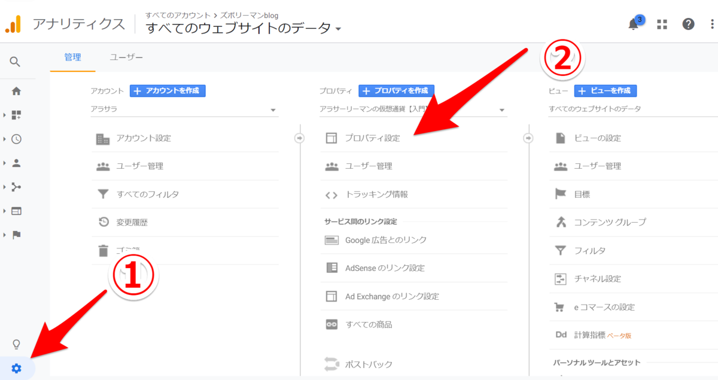
Task: Click the Google Analytics logo
Action: coord(13,24)
